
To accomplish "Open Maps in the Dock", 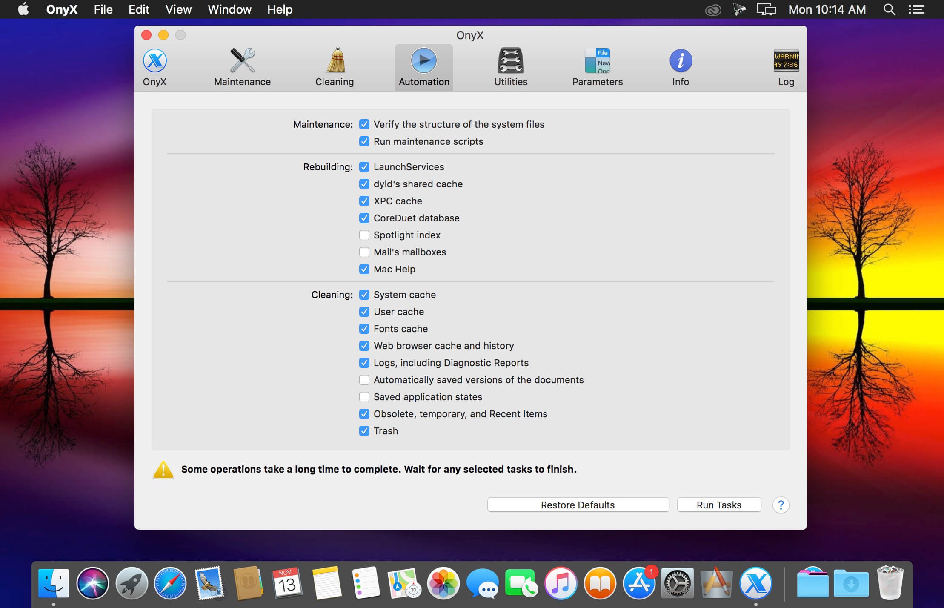I will [404, 583].
